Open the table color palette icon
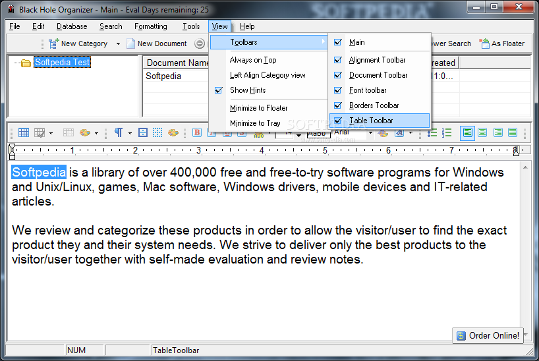The height and width of the screenshot is (361, 539). pos(84,132)
